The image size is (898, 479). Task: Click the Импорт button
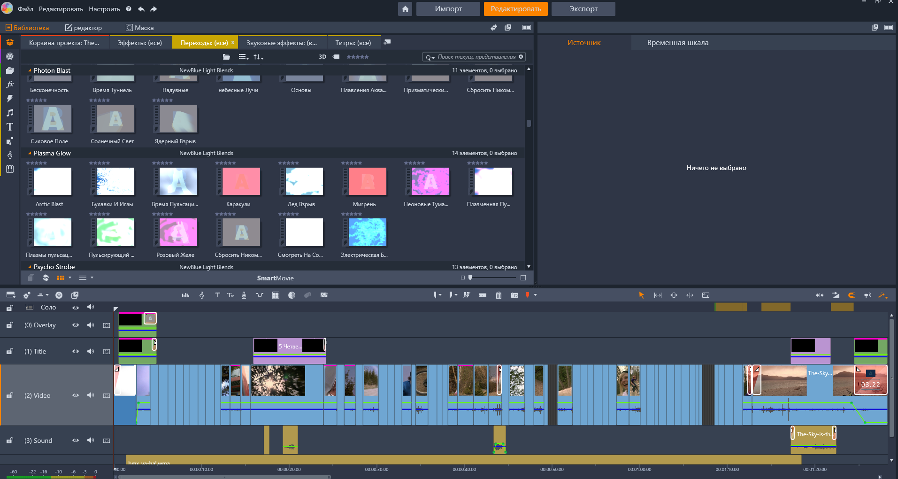pos(448,9)
